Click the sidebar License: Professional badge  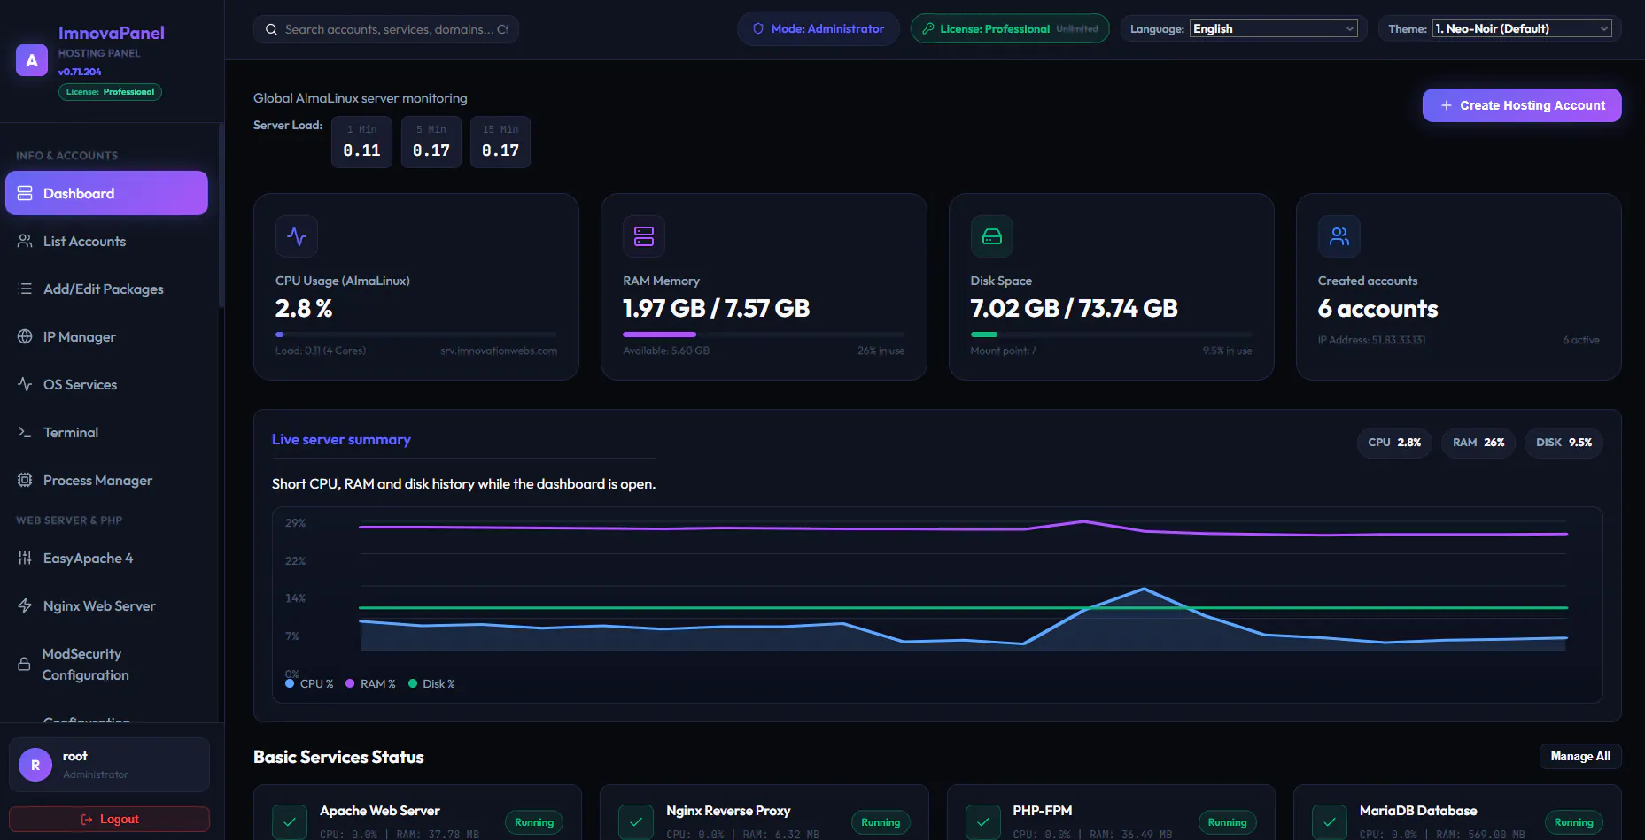pyautogui.click(x=110, y=92)
